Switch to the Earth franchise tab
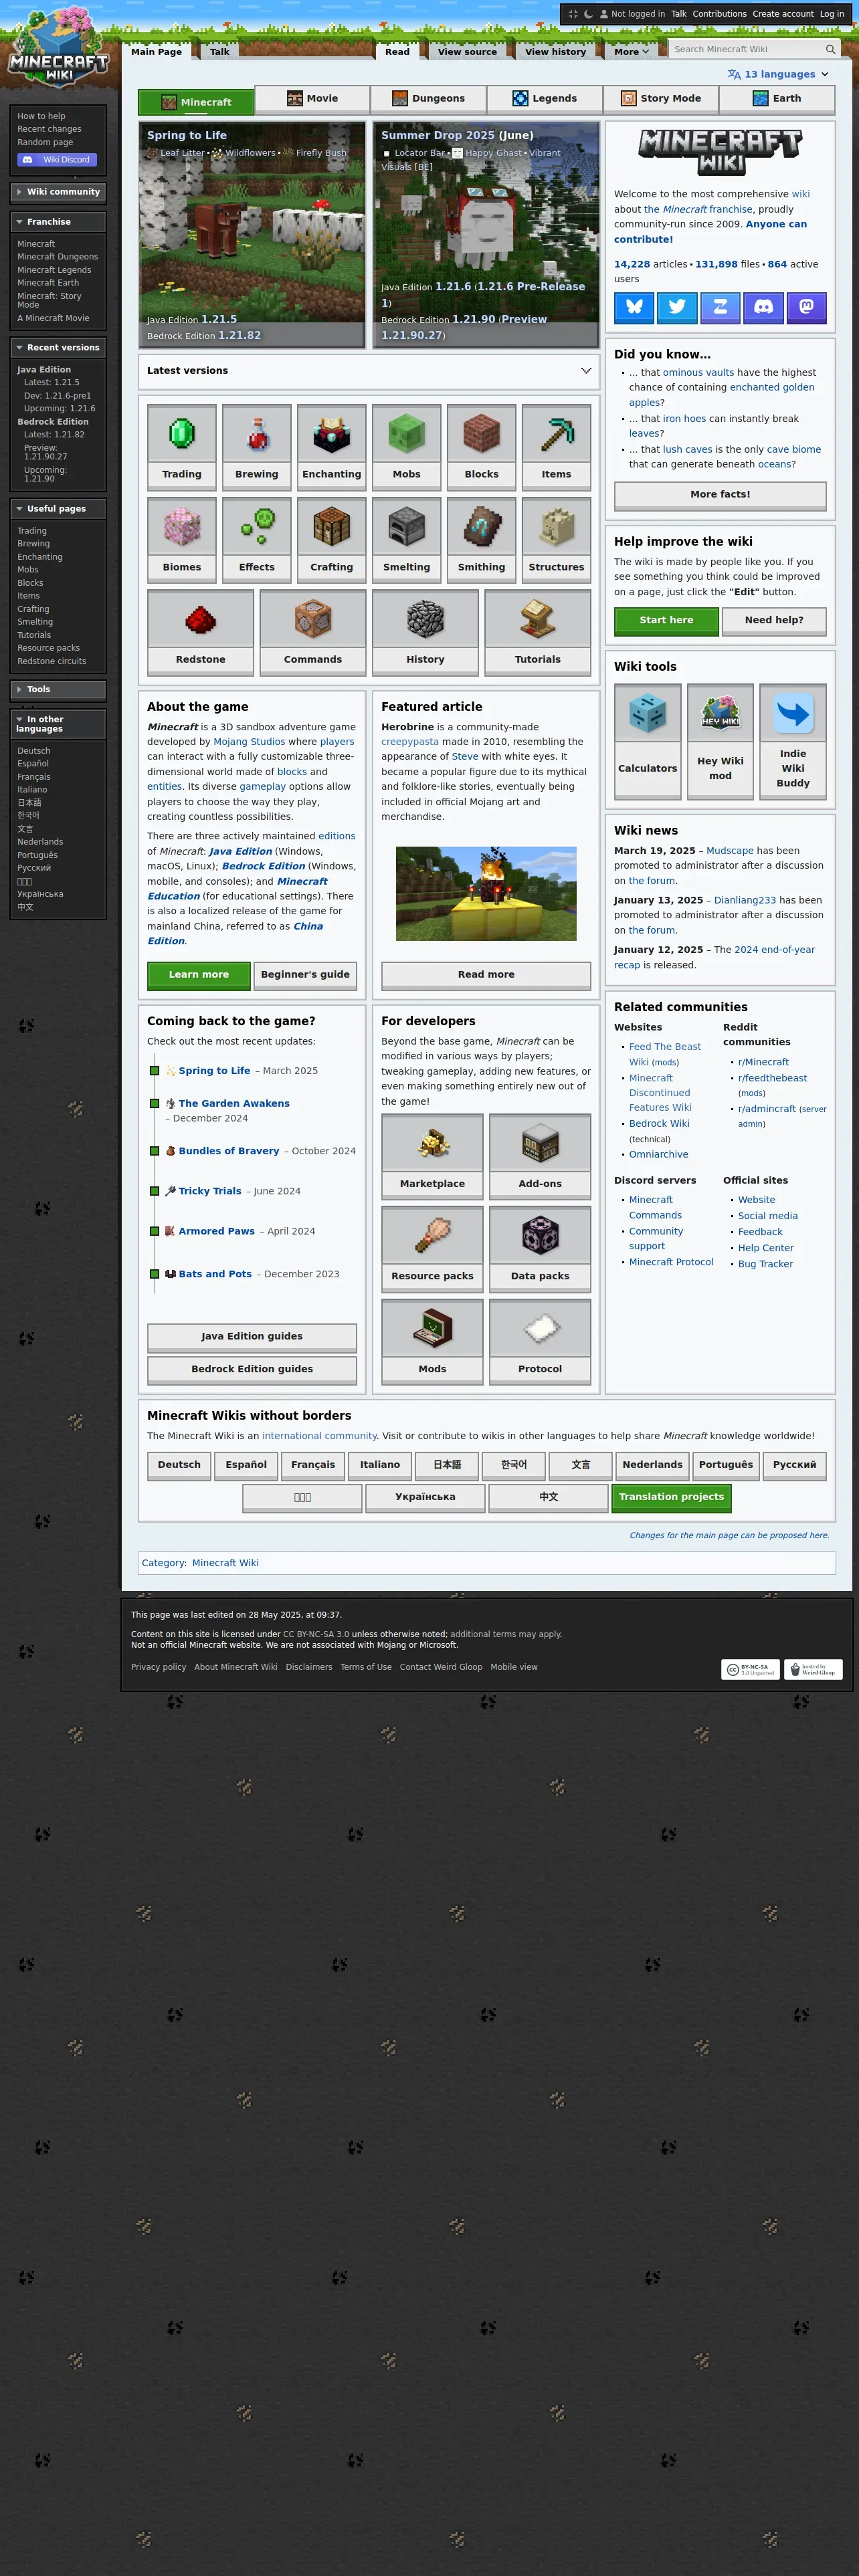 777,99
